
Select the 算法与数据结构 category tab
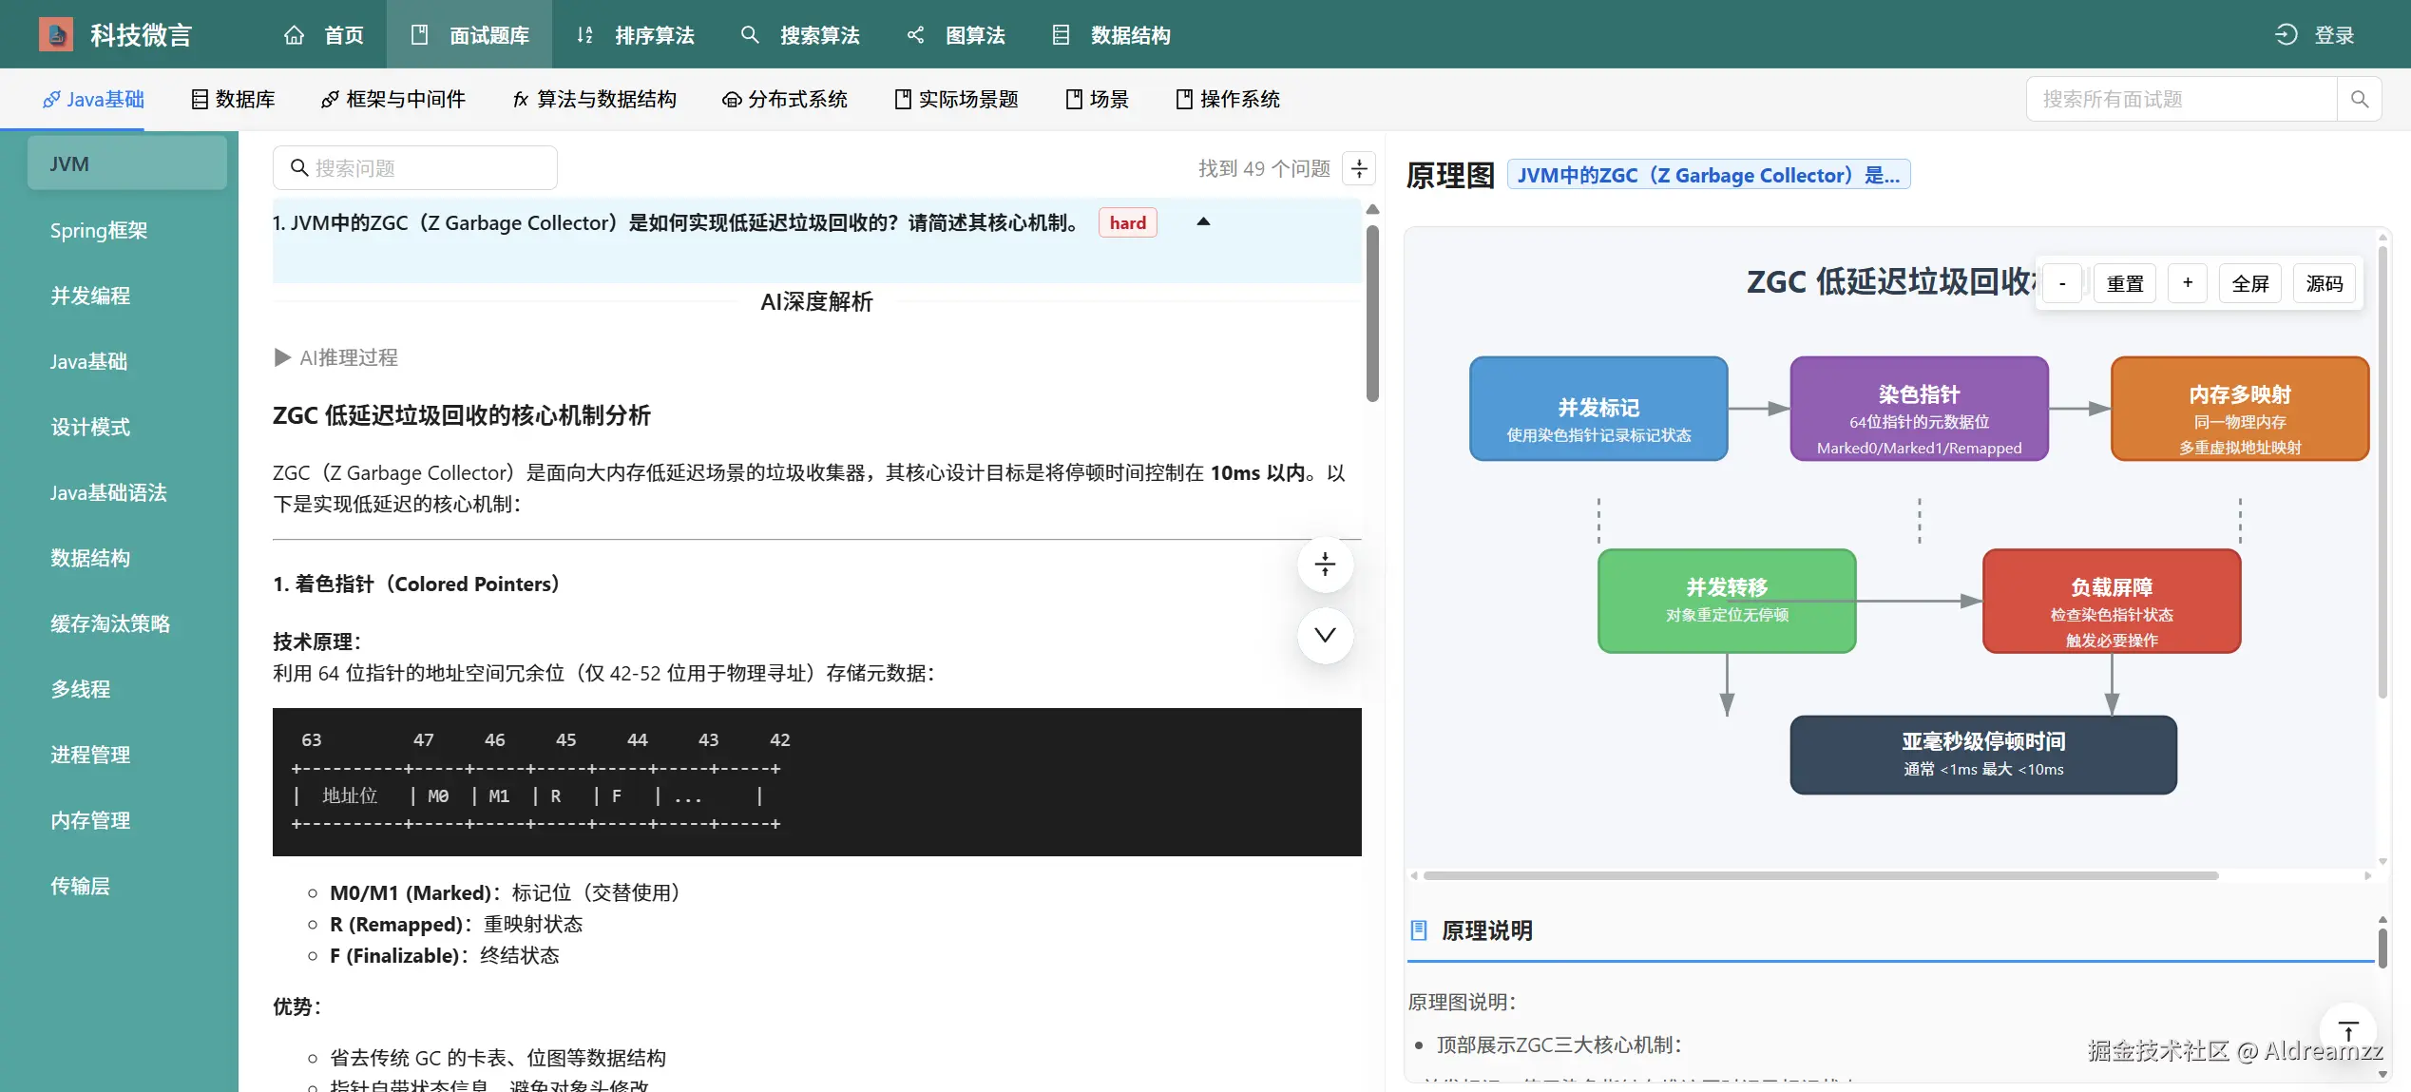594,99
